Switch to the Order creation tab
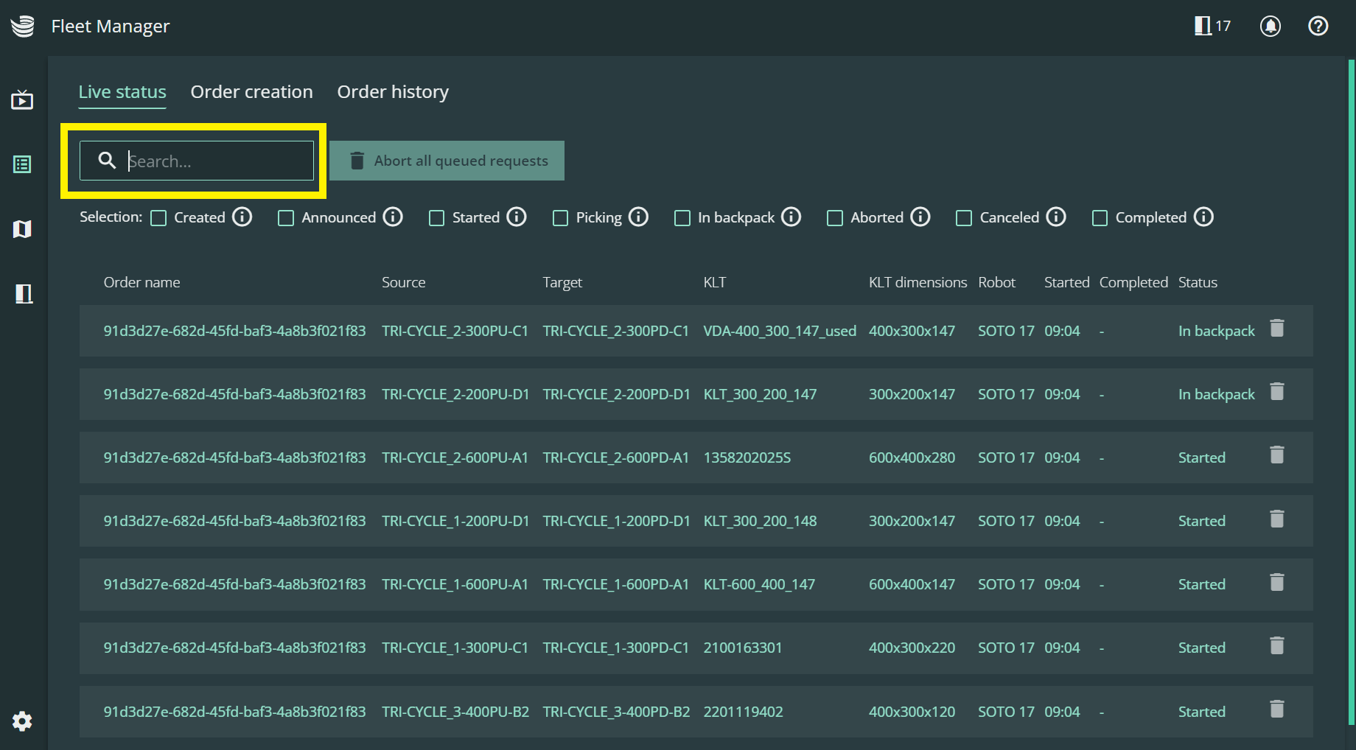Viewport: 1356px width, 750px height. pyautogui.click(x=251, y=92)
